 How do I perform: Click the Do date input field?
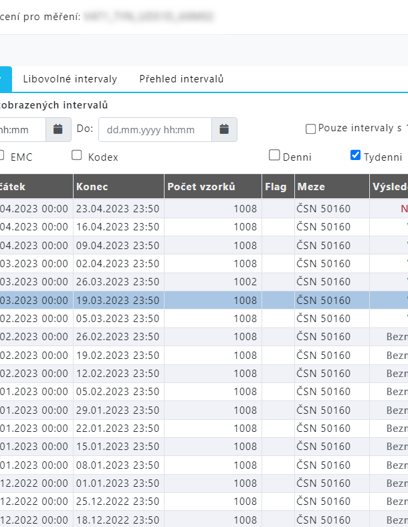(x=155, y=129)
